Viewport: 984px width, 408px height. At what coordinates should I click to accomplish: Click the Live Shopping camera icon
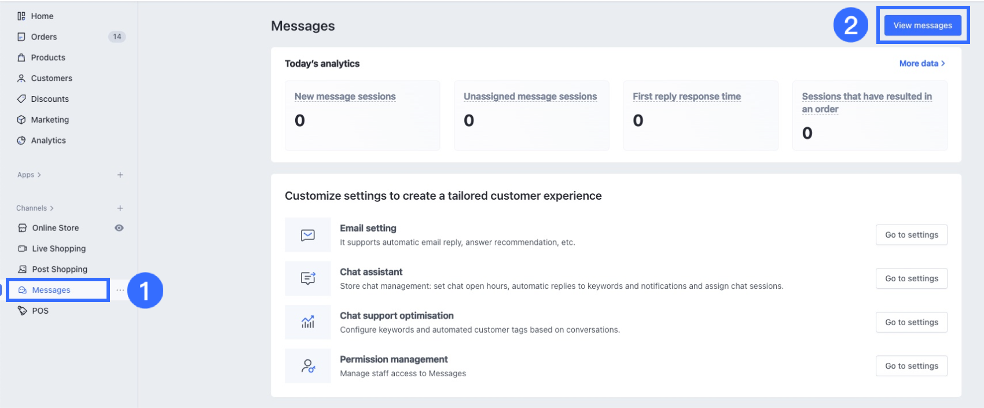coord(23,249)
